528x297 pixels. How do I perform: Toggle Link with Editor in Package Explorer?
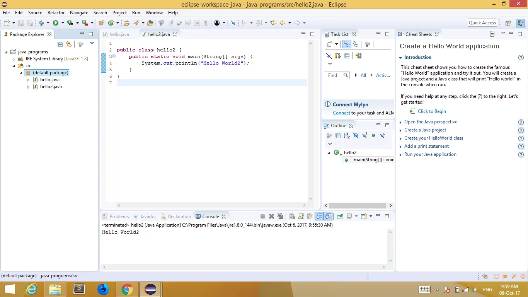69,44
